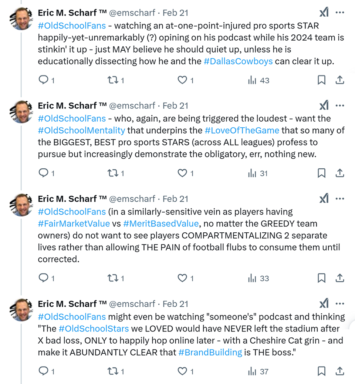View analytics showing 37 views
This screenshot has height=384, width=355.
coord(258,371)
